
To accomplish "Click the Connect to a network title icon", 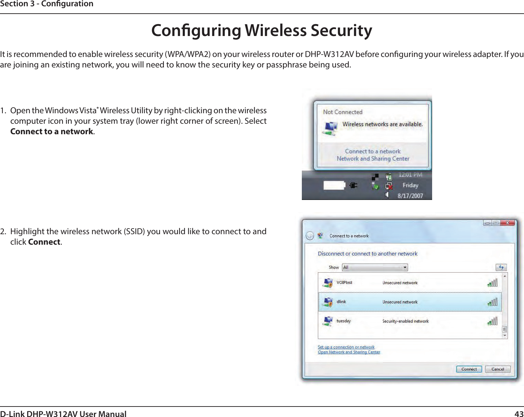I will tap(320, 236).
